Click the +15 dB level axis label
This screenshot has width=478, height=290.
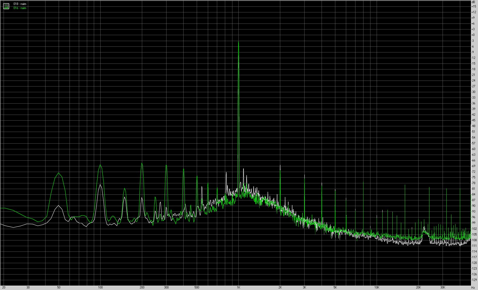click(x=474, y=6)
